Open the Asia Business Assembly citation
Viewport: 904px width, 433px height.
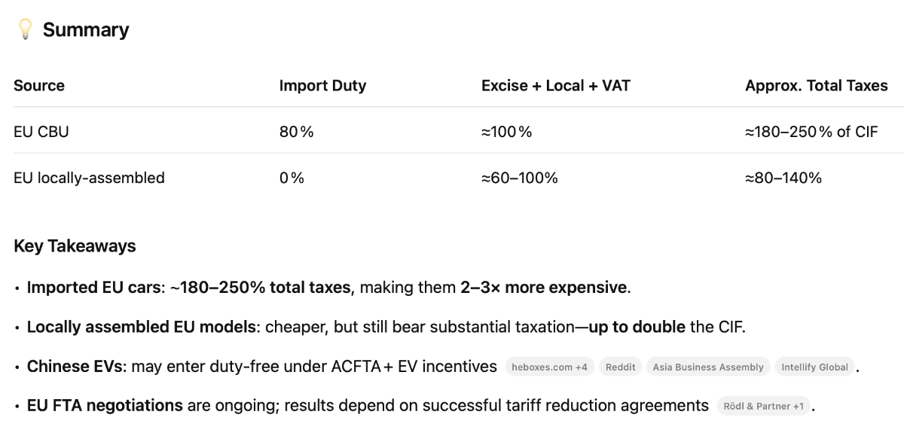pos(708,367)
